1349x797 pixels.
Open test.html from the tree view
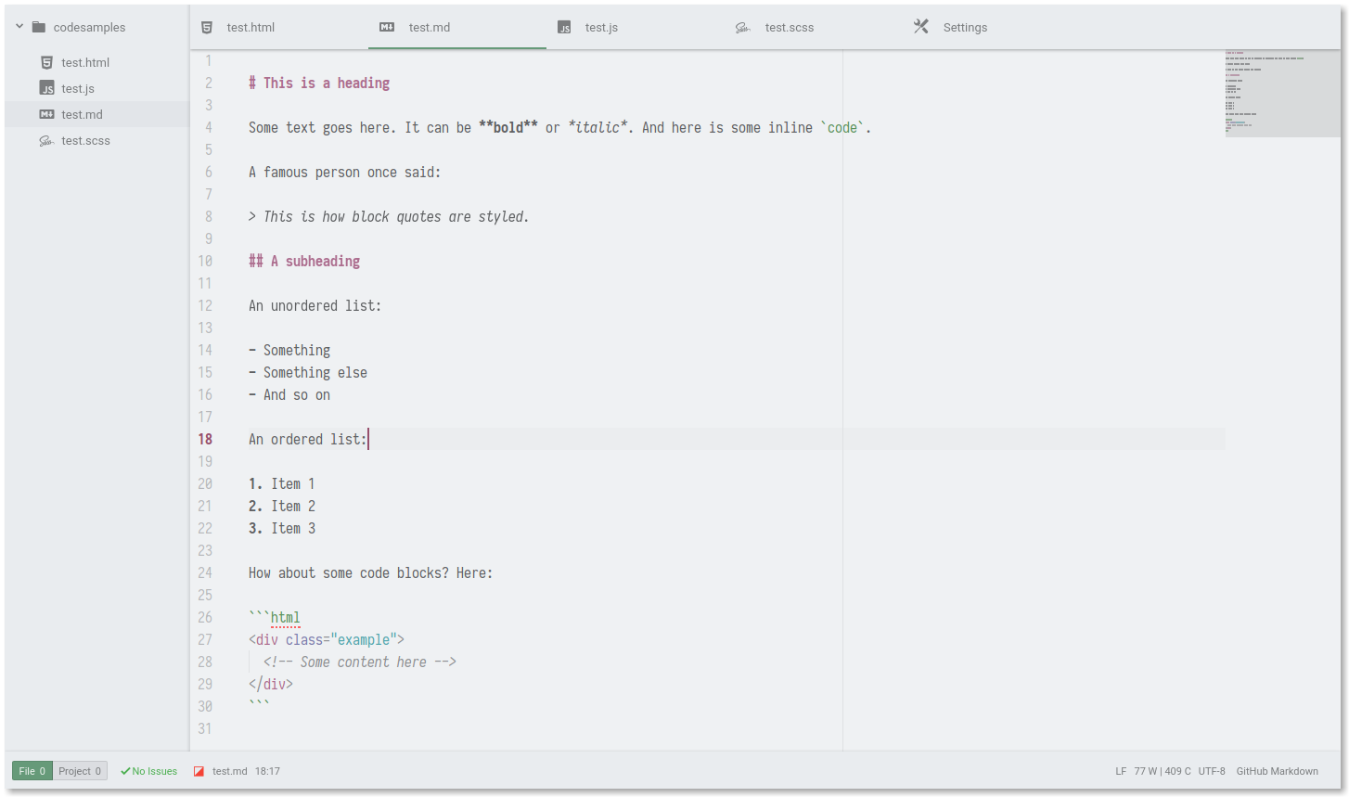click(x=85, y=63)
